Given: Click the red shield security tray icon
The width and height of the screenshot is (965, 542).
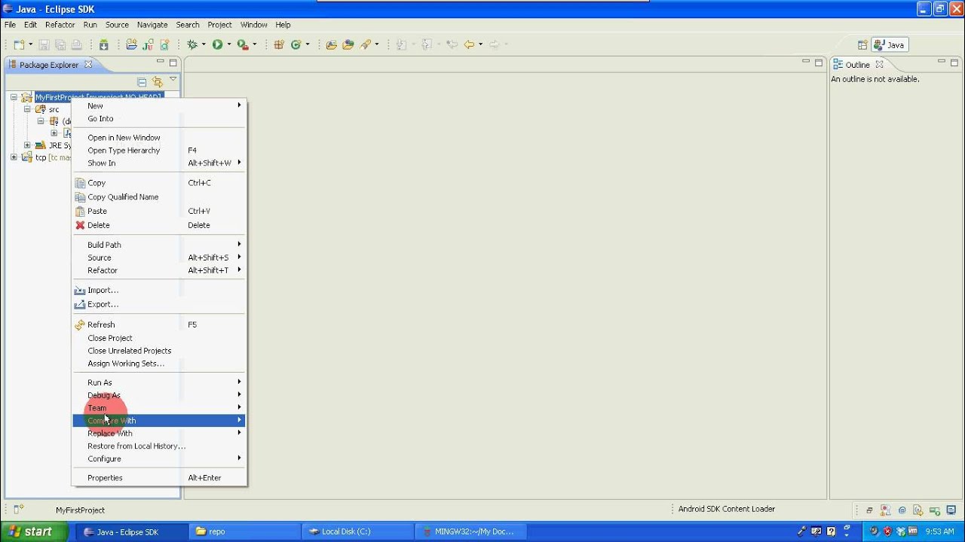Looking at the screenshot, I should (x=887, y=531).
